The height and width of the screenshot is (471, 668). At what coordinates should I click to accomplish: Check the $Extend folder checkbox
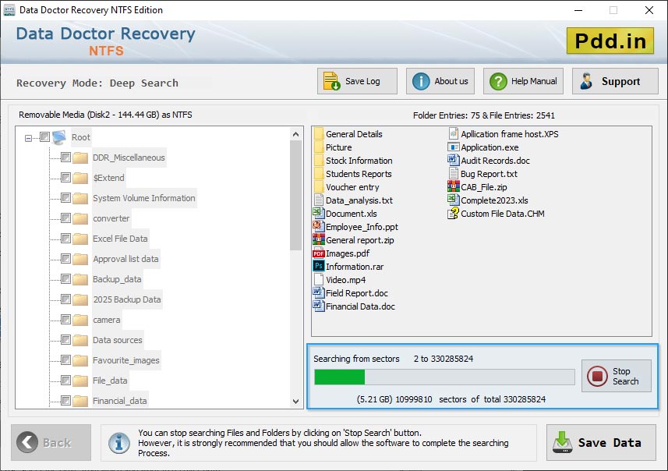pos(65,177)
